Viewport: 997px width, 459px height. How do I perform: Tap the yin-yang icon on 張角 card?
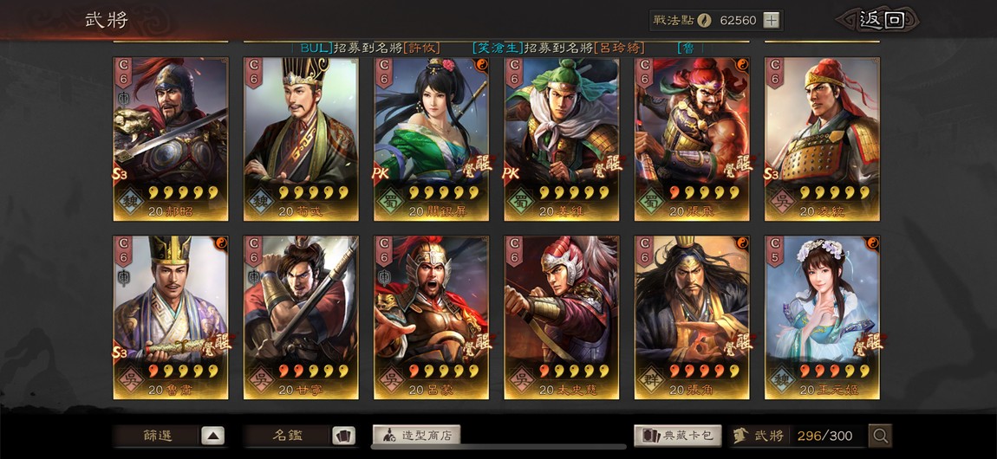[742, 243]
